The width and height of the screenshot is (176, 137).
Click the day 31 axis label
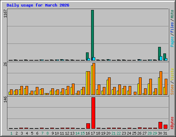[165, 133]
